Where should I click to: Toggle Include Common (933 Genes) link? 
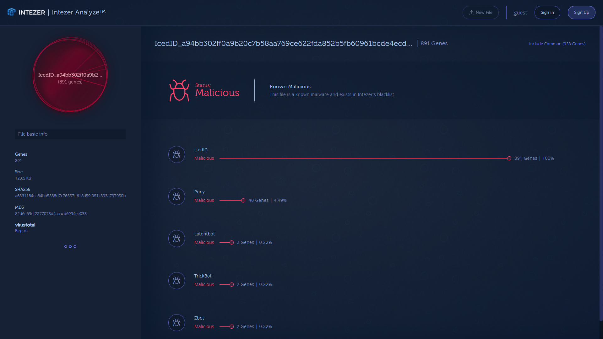pos(557,44)
